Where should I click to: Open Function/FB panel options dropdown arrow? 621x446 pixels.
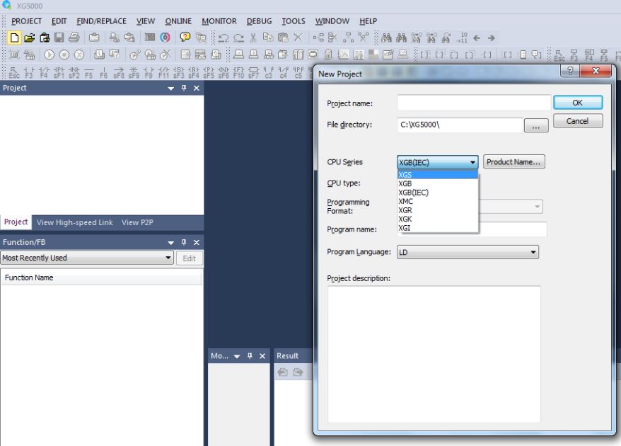[170, 243]
